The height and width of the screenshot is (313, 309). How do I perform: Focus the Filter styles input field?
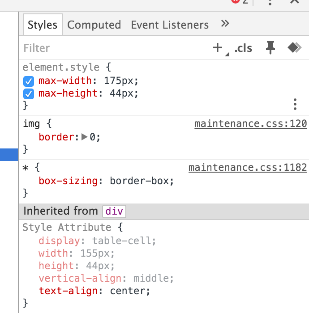tap(112, 48)
